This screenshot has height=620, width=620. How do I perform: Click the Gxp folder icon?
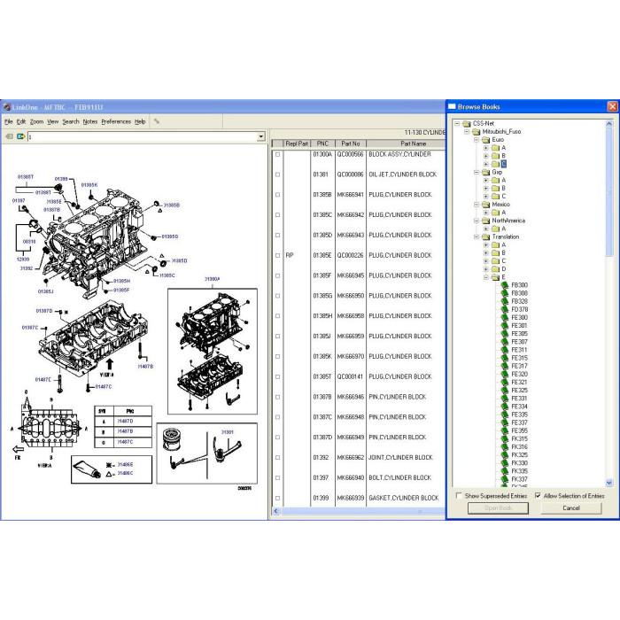485,172
